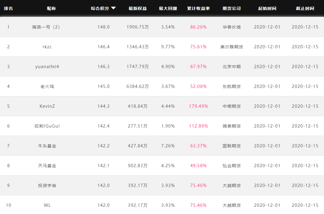Open trader 海浪一号（2）profile
This screenshot has width=324, height=214.
click(x=47, y=27)
